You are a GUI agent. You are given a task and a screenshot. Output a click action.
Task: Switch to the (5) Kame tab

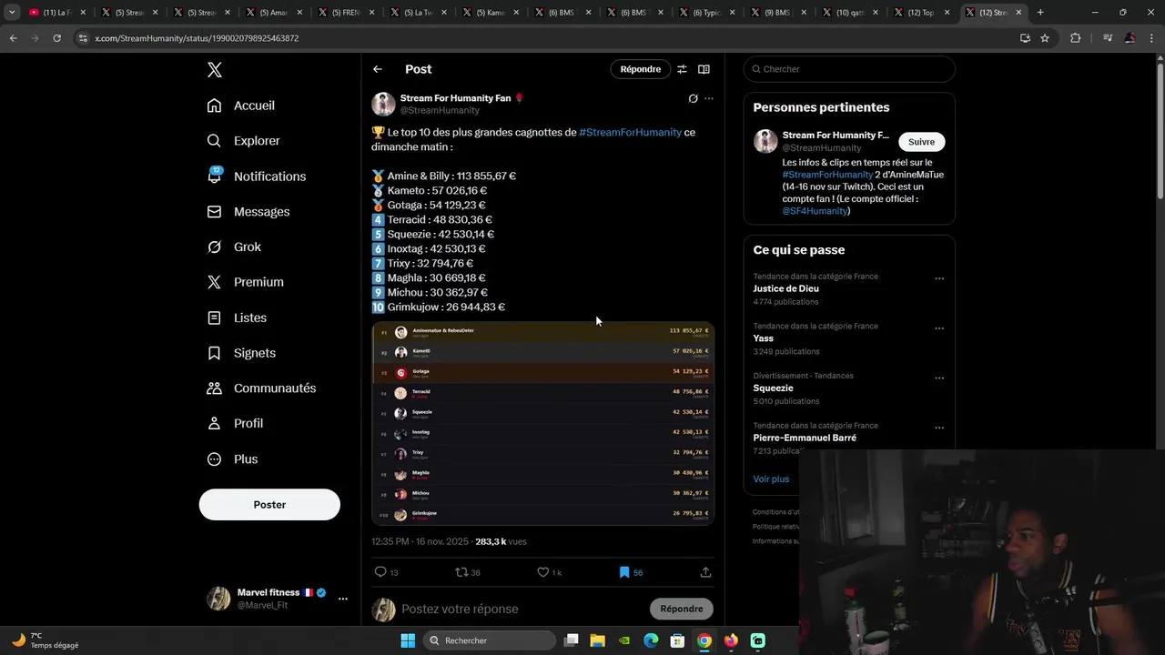[x=491, y=13]
